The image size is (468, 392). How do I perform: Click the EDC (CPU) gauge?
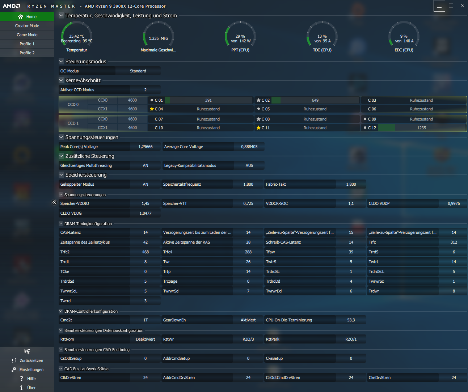(x=404, y=36)
